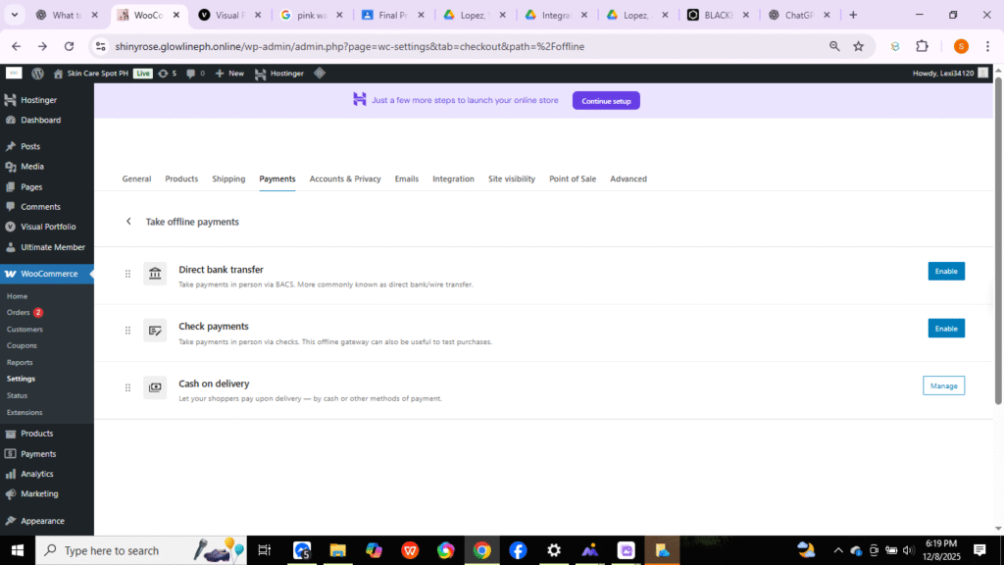This screenshot has height=565, width=1004.
Task: Go to Orders in WooCommerce submenu
Action: click(x=19, y=313)
